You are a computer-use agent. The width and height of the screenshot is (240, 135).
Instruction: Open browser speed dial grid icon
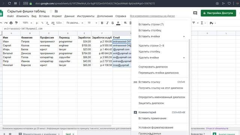tap(15, 3)
